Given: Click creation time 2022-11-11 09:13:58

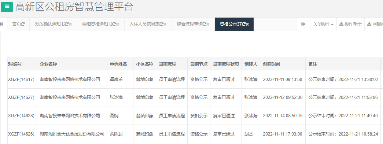Looking at the screenshot, I should [283, 79].
